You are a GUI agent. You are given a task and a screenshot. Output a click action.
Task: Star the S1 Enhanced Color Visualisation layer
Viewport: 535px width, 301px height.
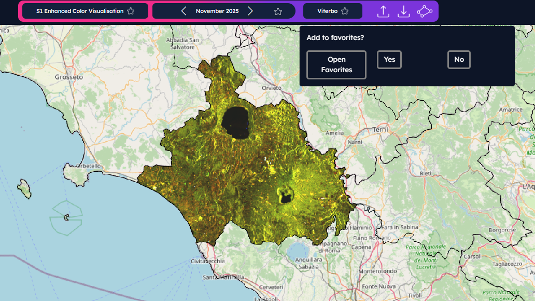click(131, 11)
